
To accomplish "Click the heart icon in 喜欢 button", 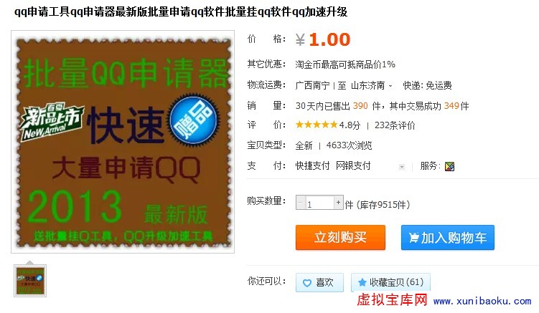I will coord(307,283).
